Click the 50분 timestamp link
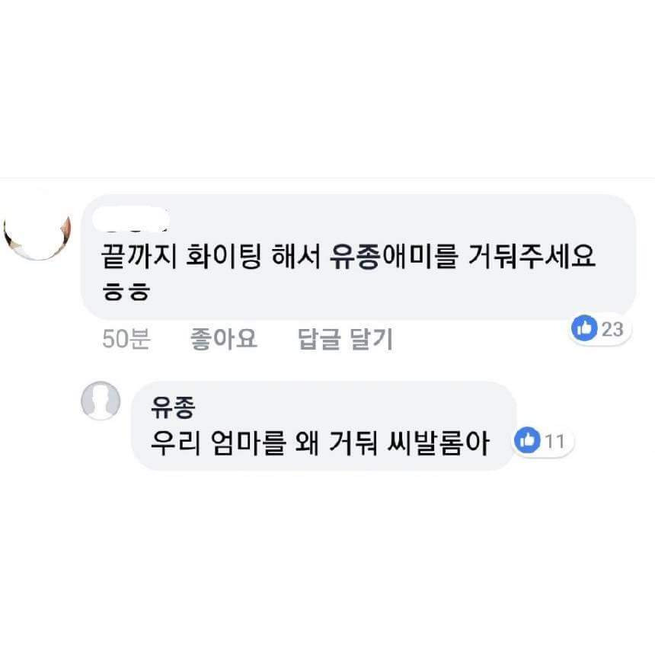 [x=126, y=339]
